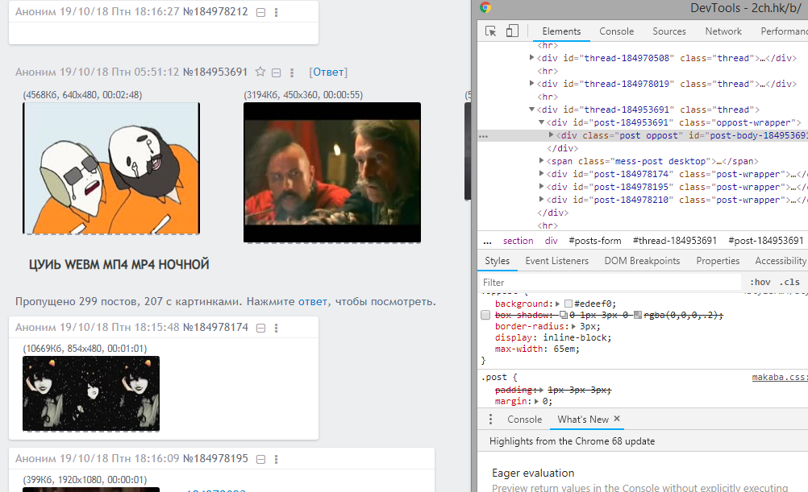Collapse post №184978174 with the minus icon

[260, 328]
